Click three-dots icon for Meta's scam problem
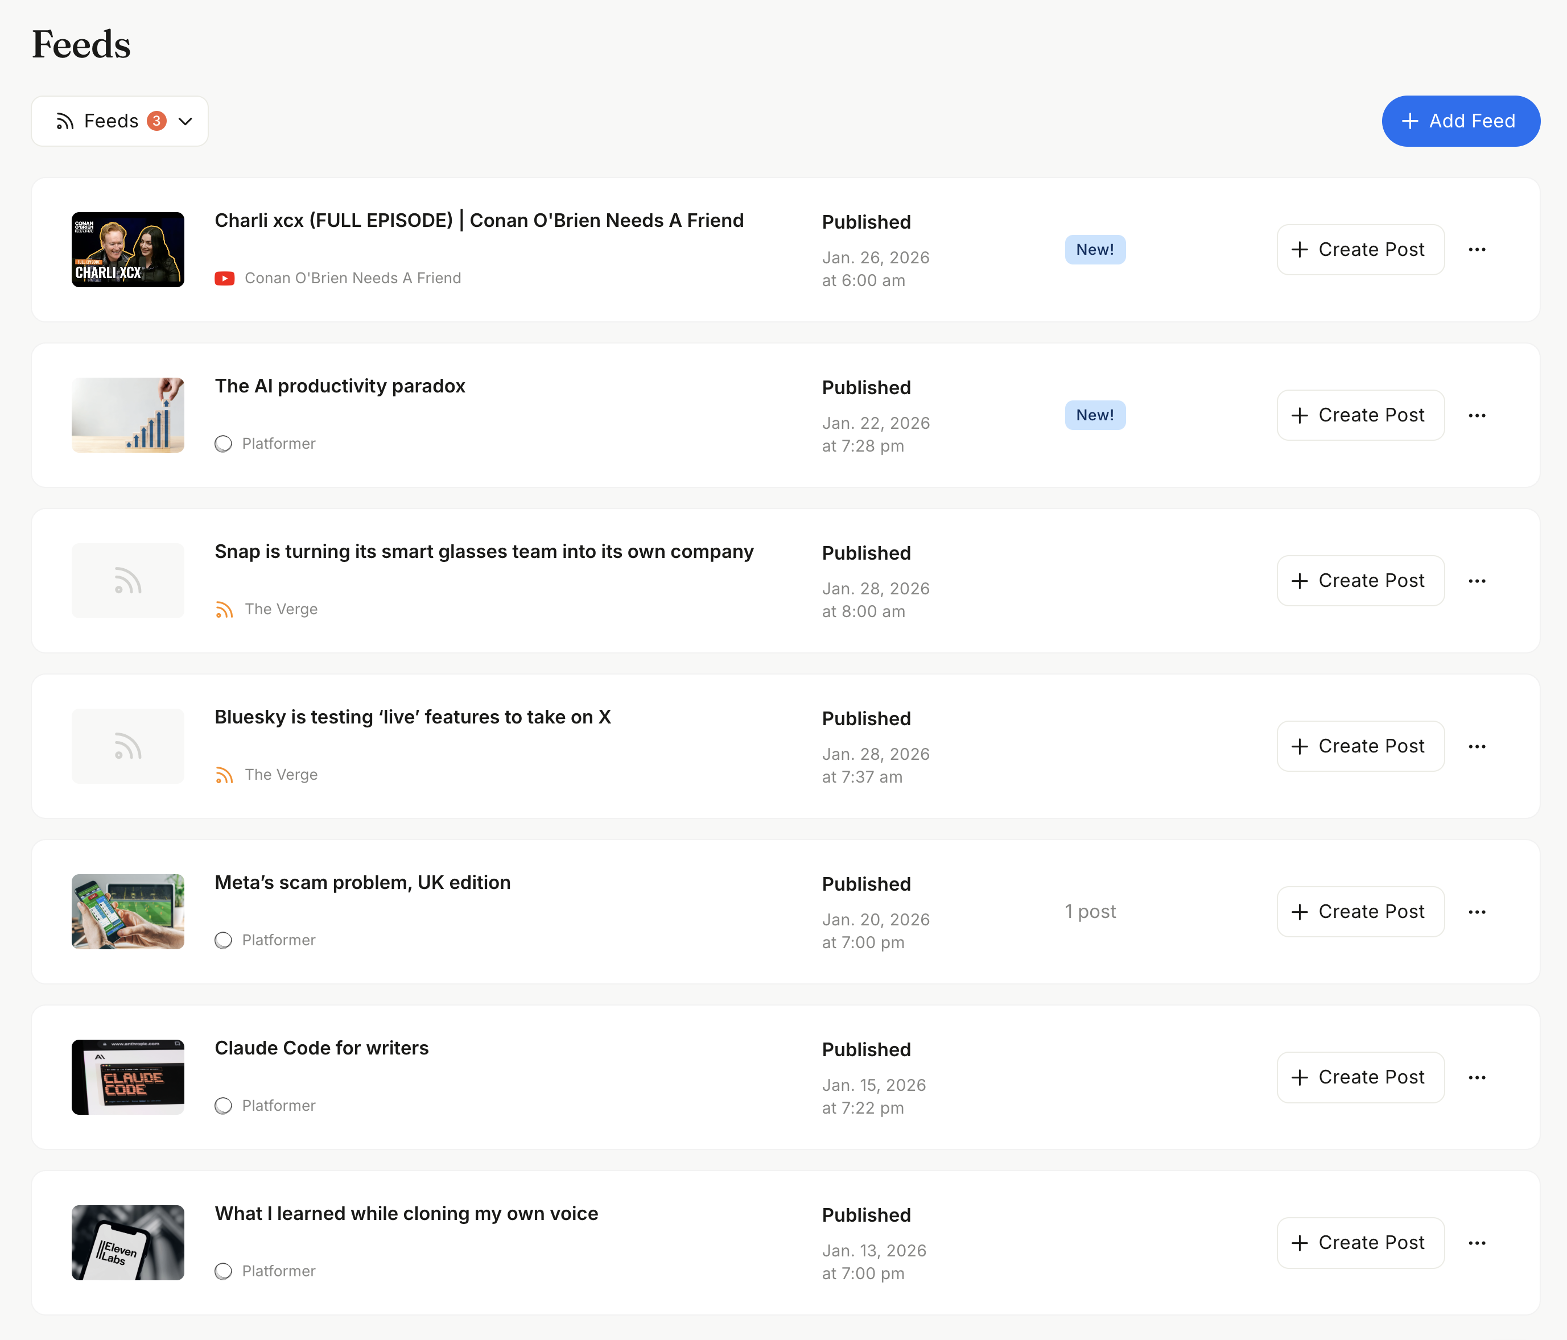 (x=1477, y=912)
